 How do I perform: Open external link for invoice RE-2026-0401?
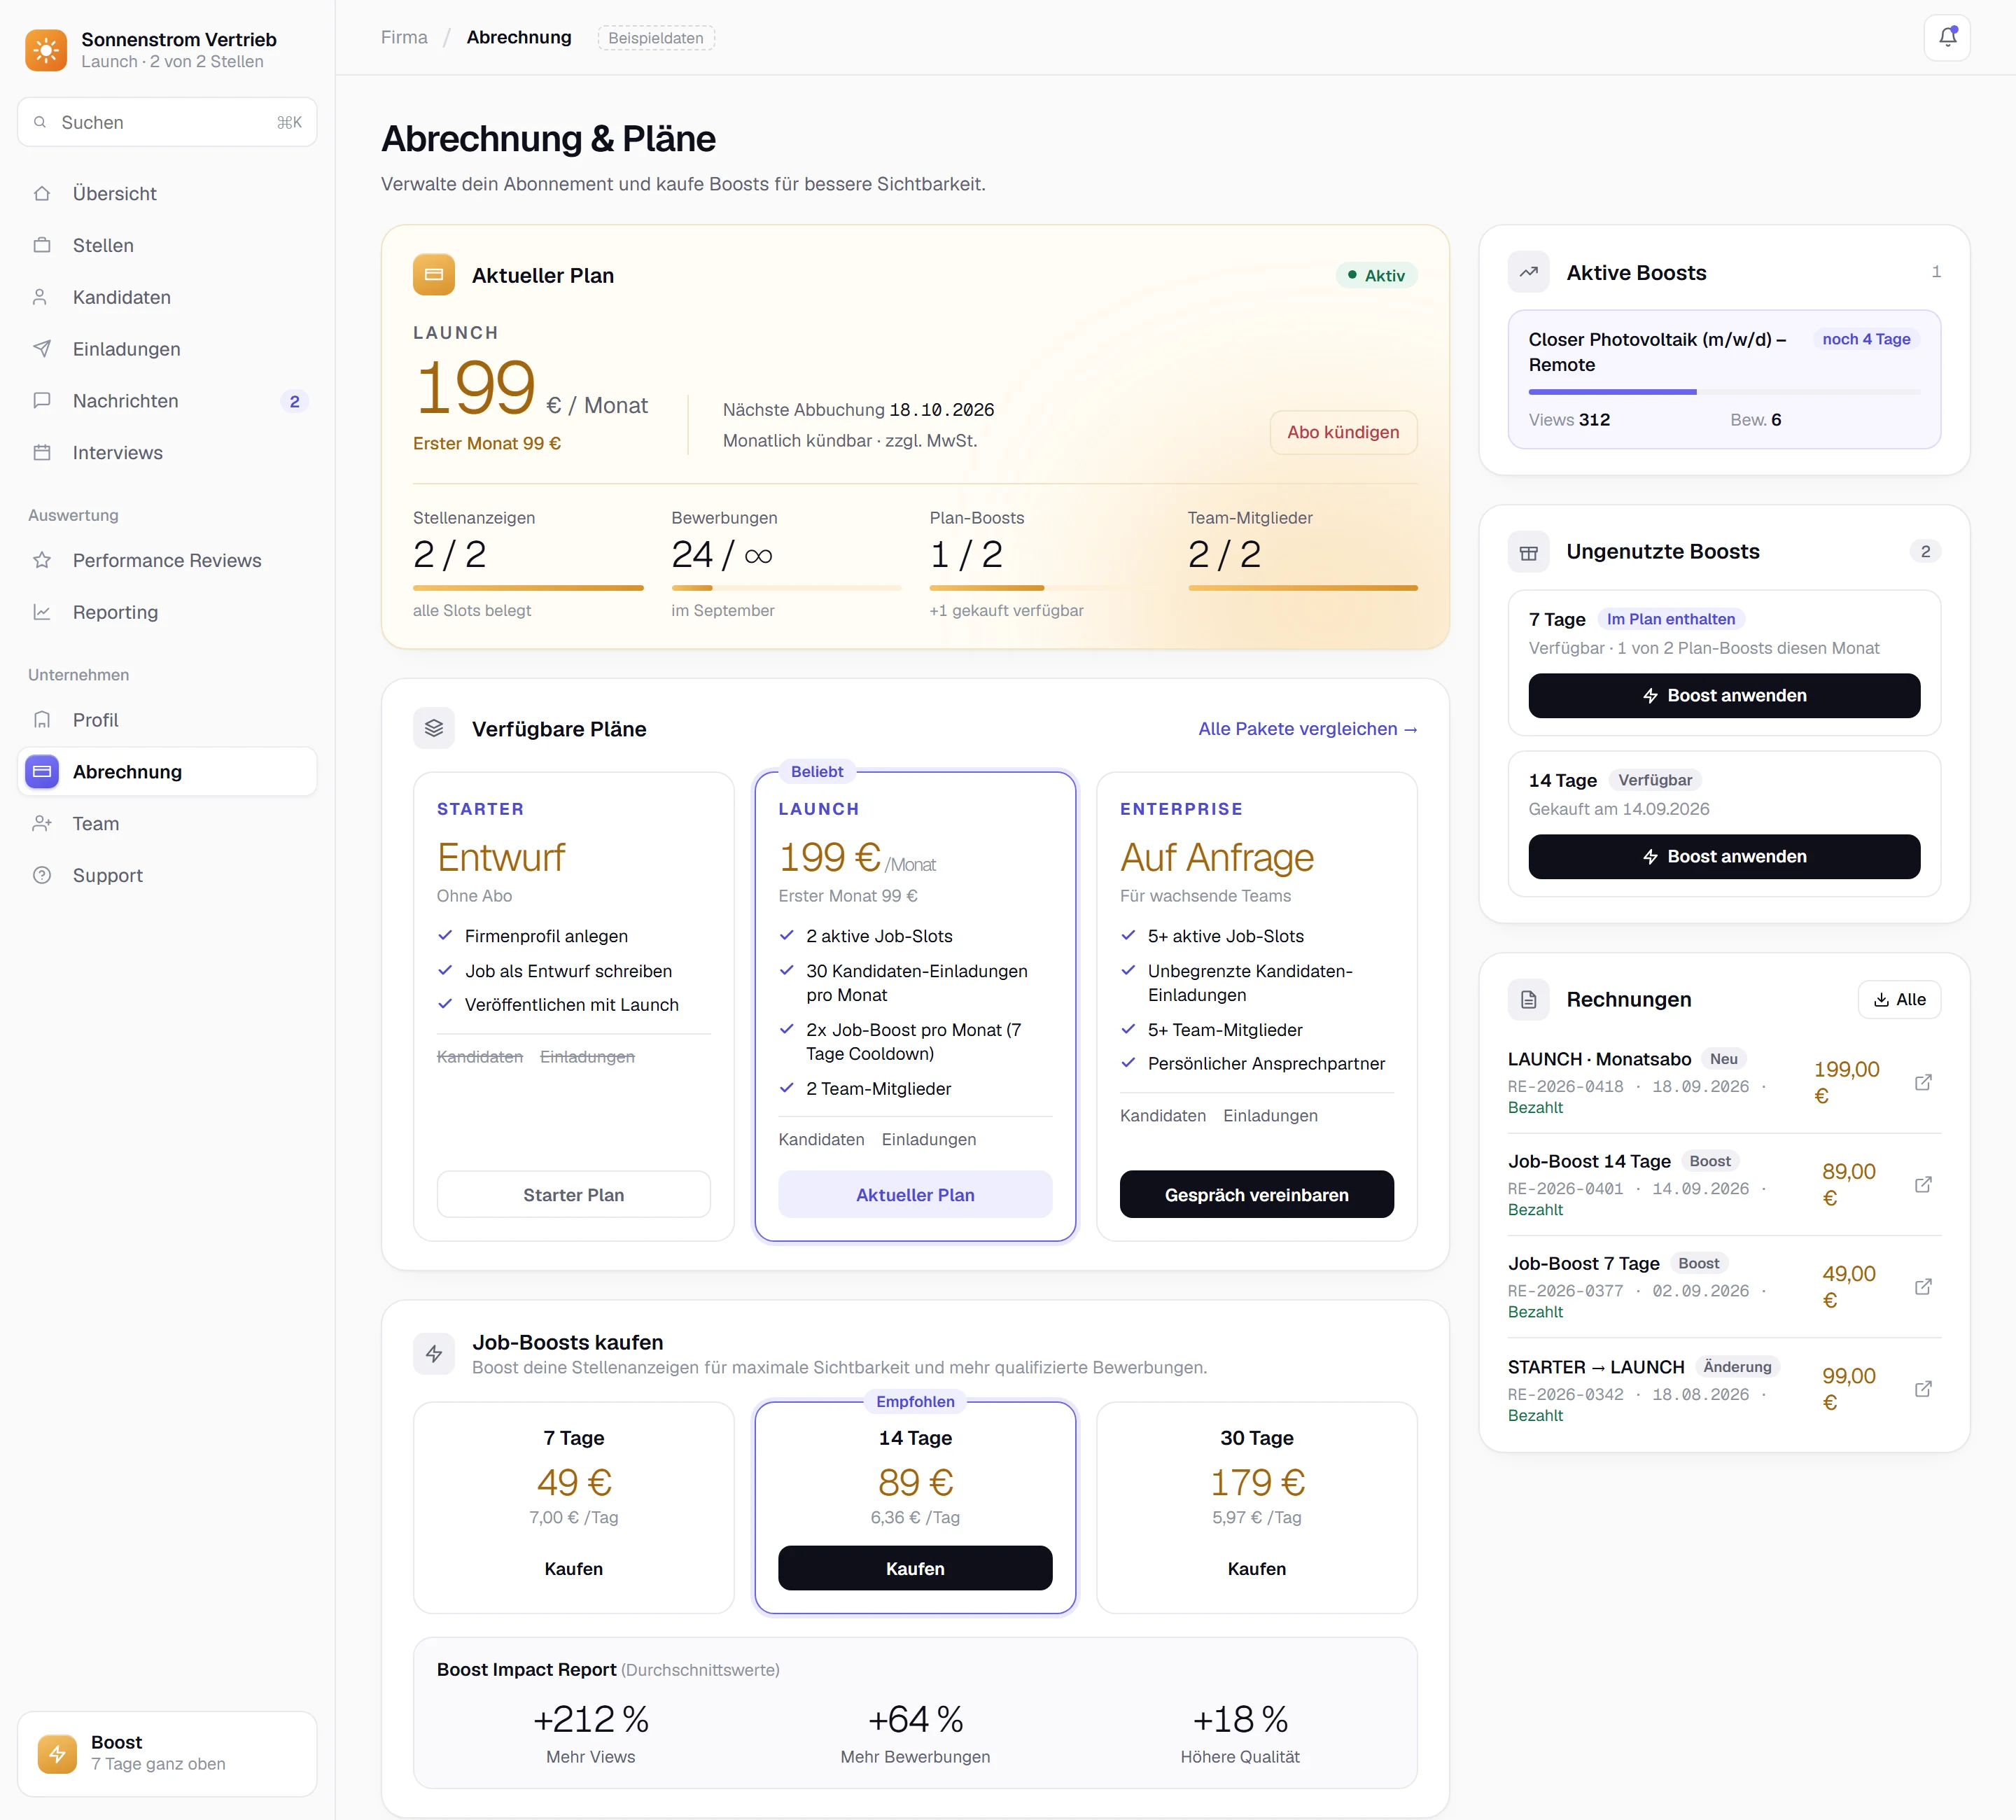click(x=1922, y=1184)
